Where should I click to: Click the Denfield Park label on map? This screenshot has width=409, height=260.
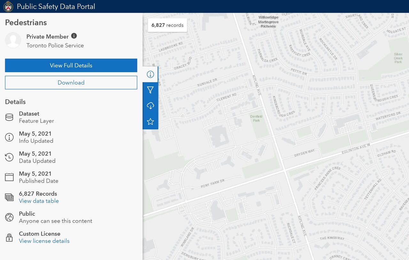[256, 119]
